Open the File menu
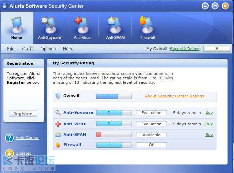Image resolution: width=234 pixels, height=173 pixels. tap(11, 49)
